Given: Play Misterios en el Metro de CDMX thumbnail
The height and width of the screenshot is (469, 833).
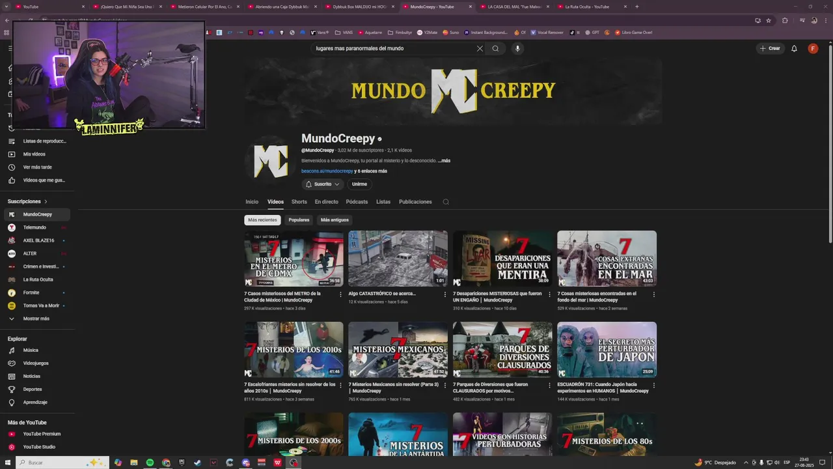Looking at the screenshot, I should click(294, 259).
